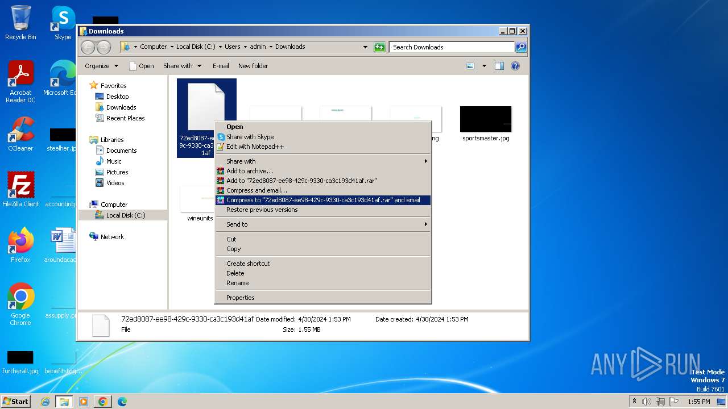Select Compress and email… option
This screenshot has height=409, width=728.
[322, 190]
